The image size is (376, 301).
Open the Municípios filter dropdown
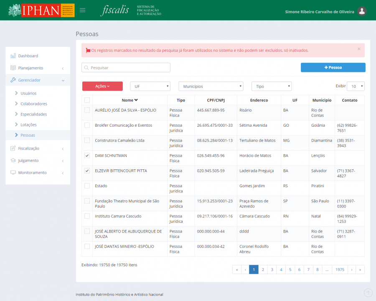211,86
